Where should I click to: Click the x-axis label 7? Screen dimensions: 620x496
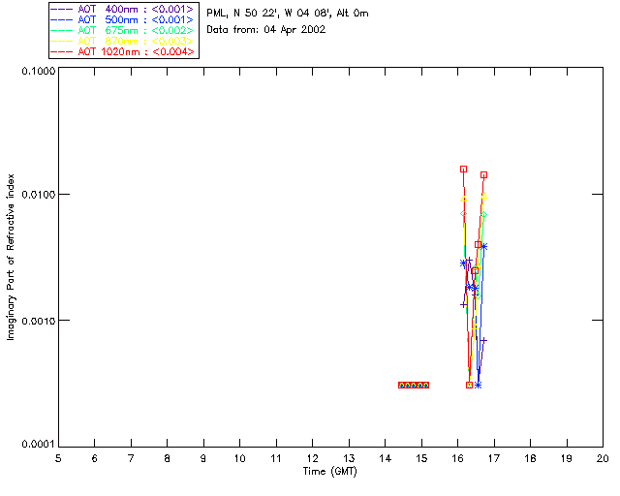(x=131, y=459)
